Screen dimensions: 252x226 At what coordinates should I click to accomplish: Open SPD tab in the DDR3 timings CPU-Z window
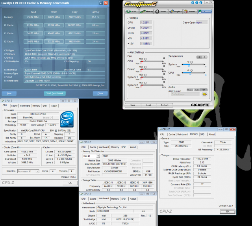point(202,134)
